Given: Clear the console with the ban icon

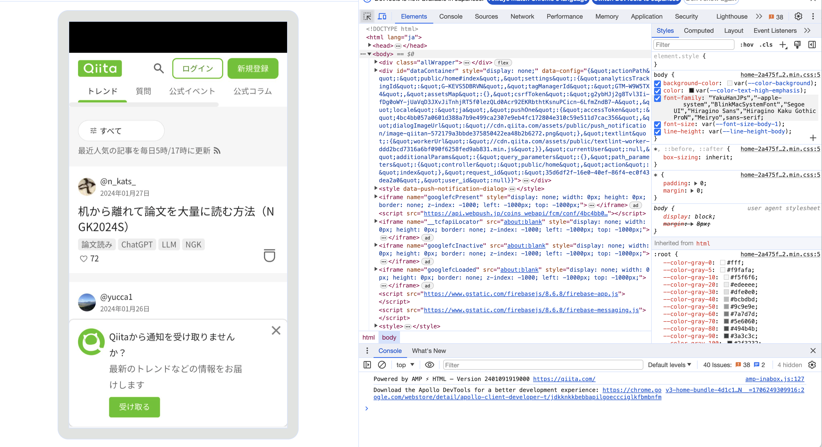Looking at the screenshot, I should pos(382,365).
